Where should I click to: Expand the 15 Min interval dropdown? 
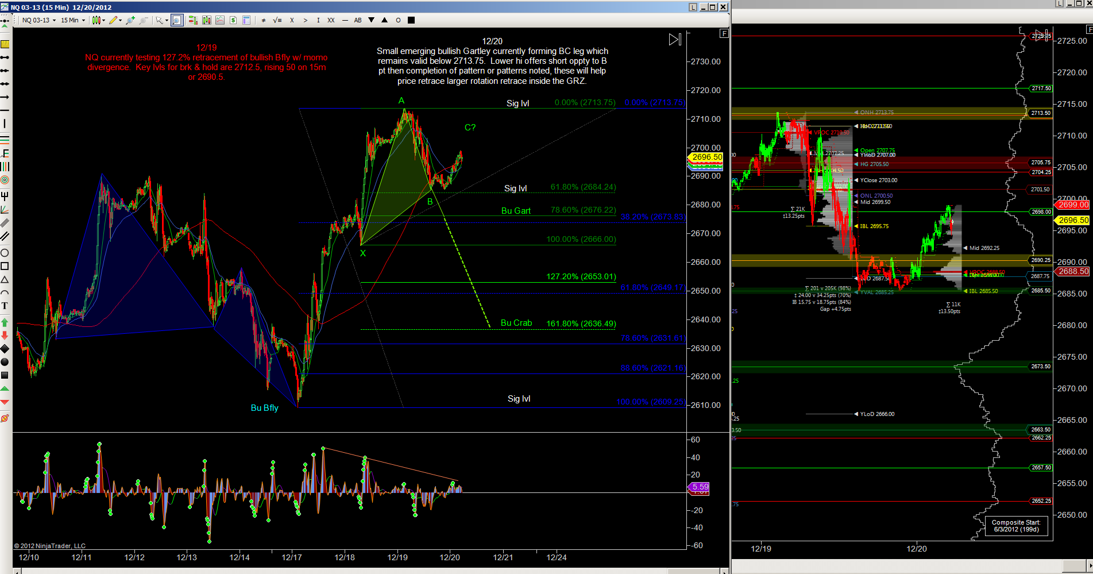[x=73, y=20]
